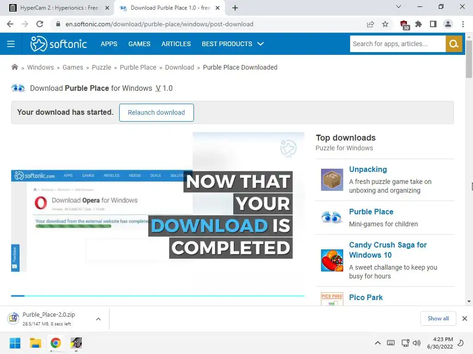The width and height of the screenshot is (473, 354).
Task: Close the Download Purble Place tab
Action: click(218, 8)
